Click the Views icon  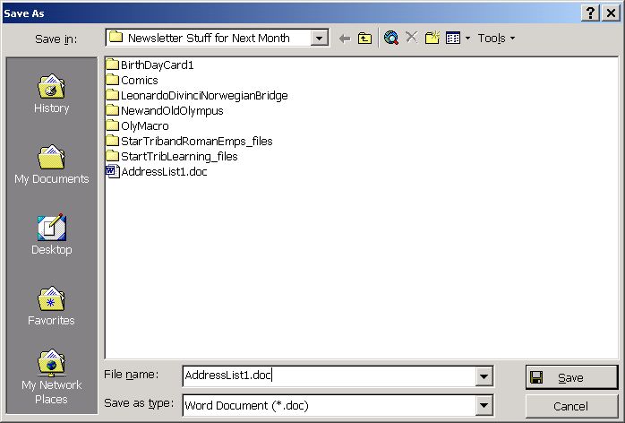[x=453, y=38]
